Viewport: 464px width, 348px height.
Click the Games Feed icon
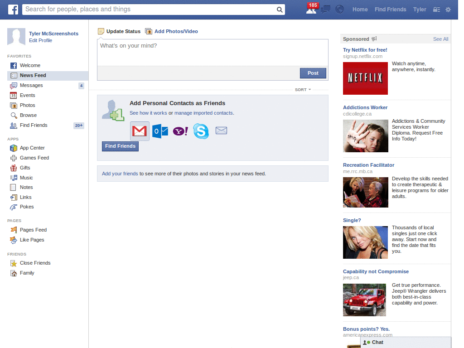14,158
